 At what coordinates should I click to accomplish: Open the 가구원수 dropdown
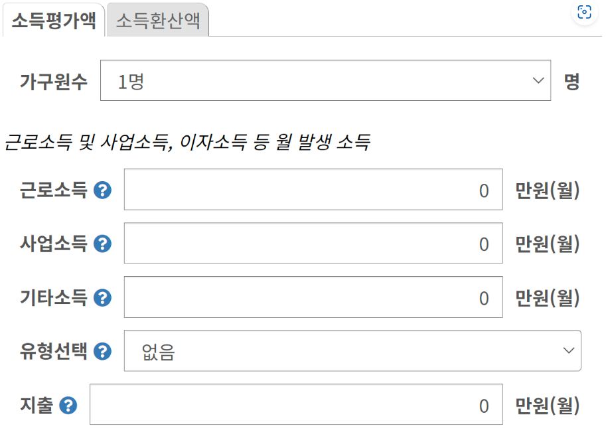click(x=325, y=79)
